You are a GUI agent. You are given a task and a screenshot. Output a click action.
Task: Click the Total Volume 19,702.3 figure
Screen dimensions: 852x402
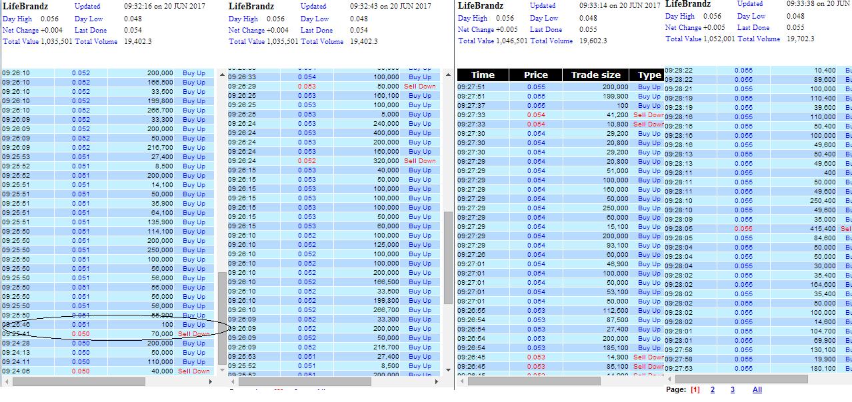[x=801, y=39]
